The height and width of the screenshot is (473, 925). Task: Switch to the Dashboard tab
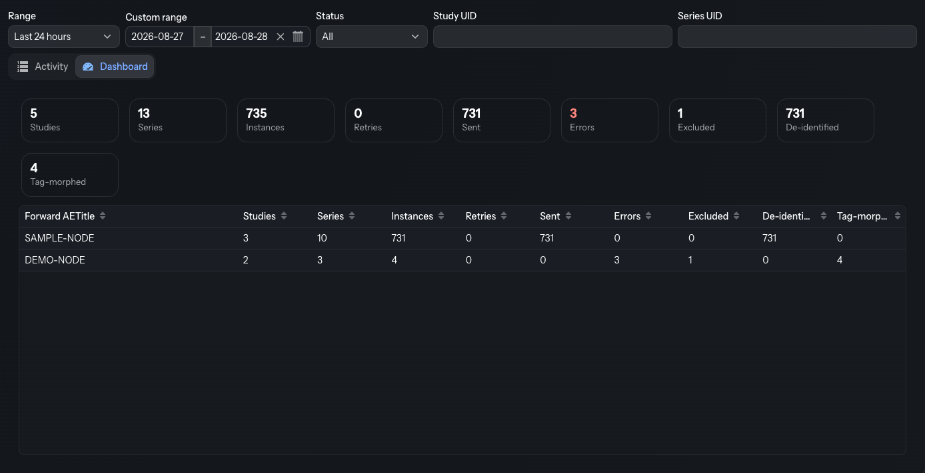(x=115, y=67)
